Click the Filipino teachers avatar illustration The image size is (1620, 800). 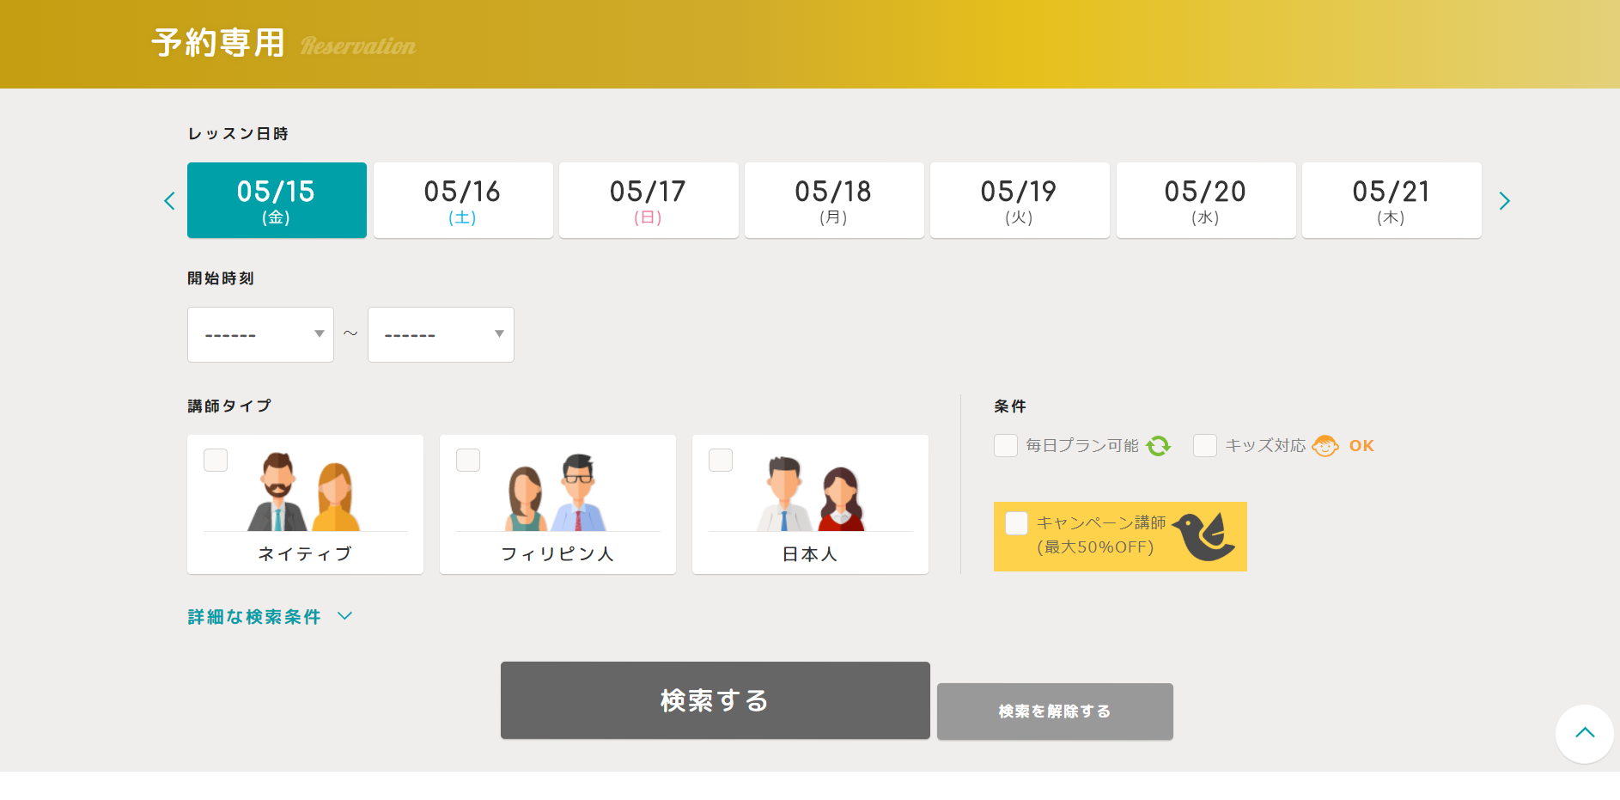(x=557, y=492)
